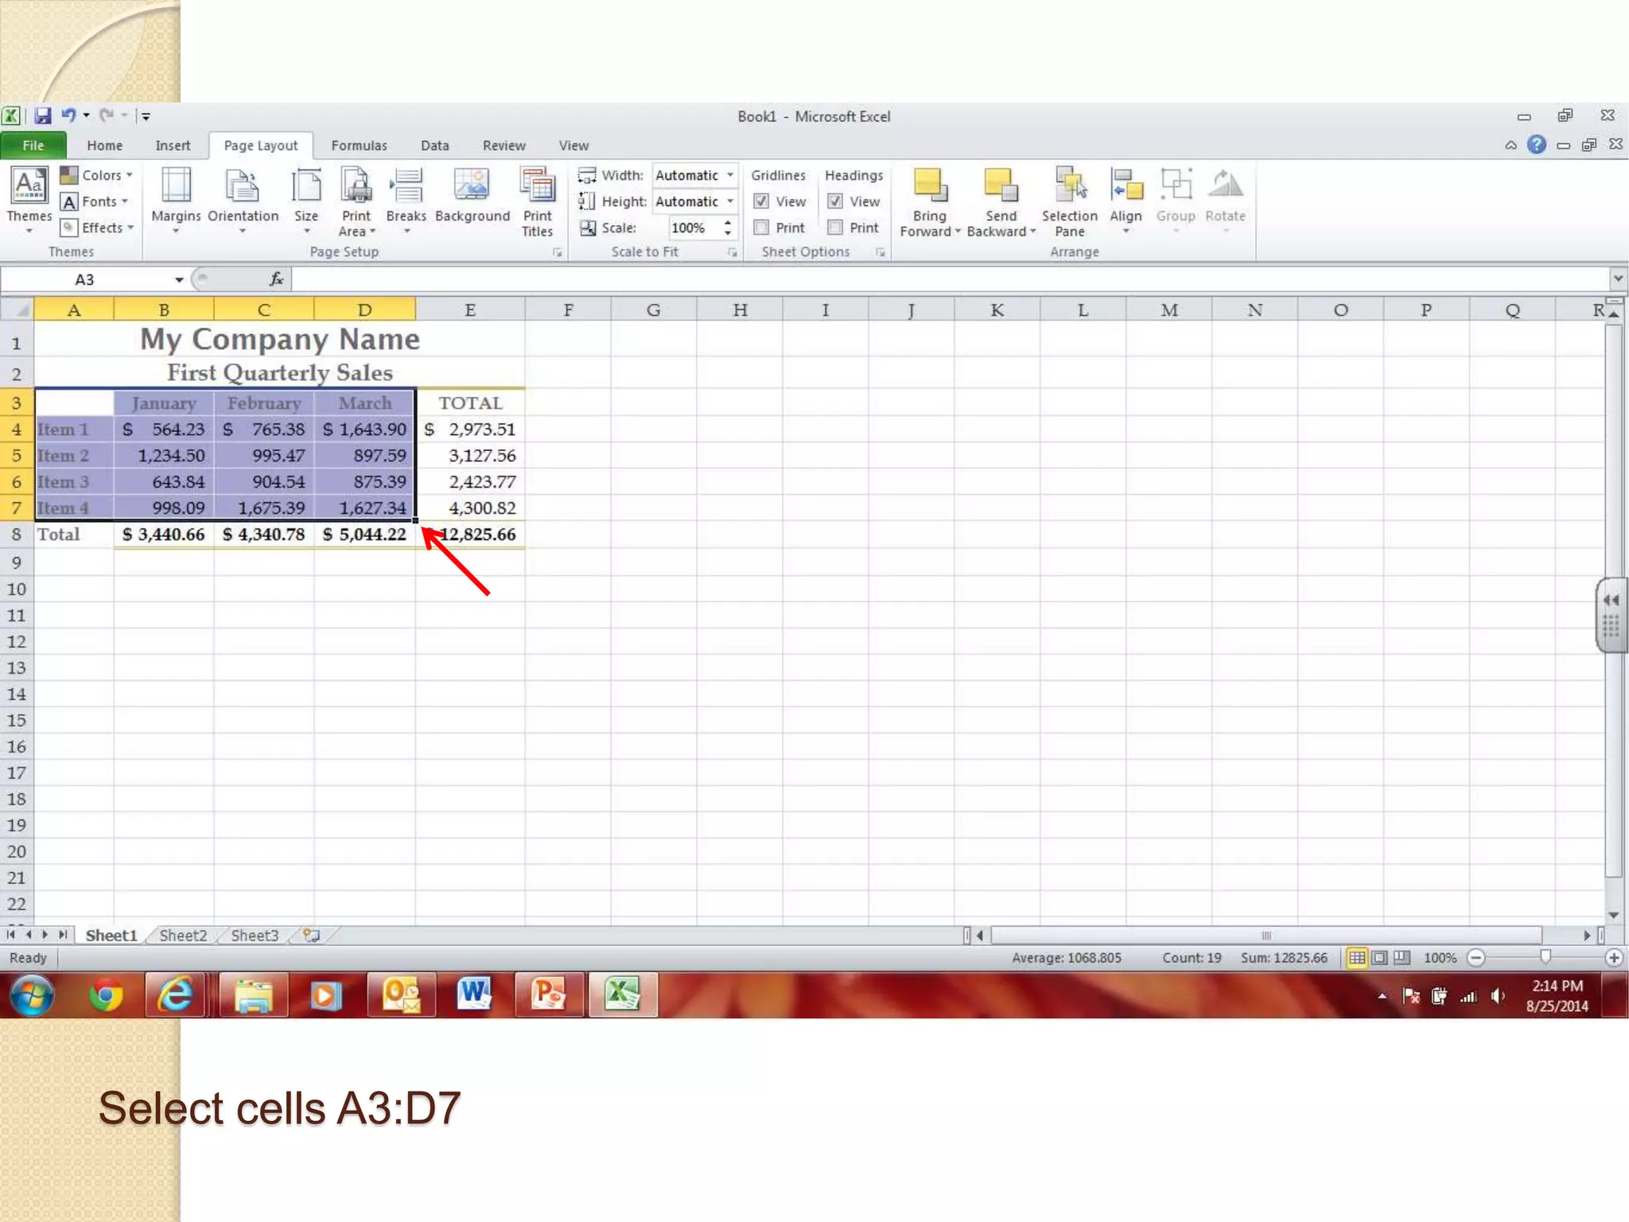This screenshot has height=1222, width=1629.
Task: Choose a paper Size
Action: 306,200
